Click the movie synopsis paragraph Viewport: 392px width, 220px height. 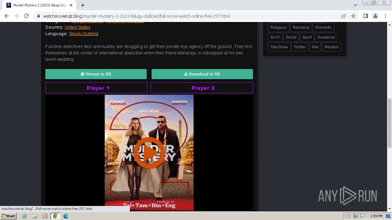point(149,53)
